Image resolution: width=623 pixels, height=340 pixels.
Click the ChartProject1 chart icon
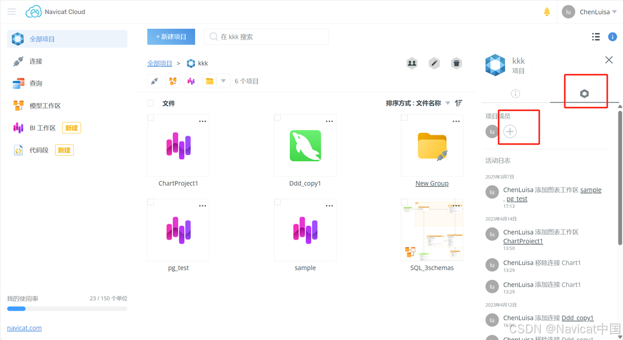178,146
